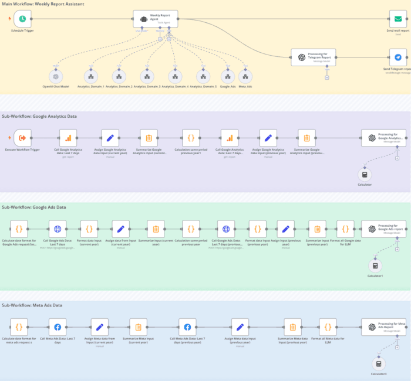The image size is (411, 381).
Task: Open the first Call Google Analytics data node
Action: [68, 138]
